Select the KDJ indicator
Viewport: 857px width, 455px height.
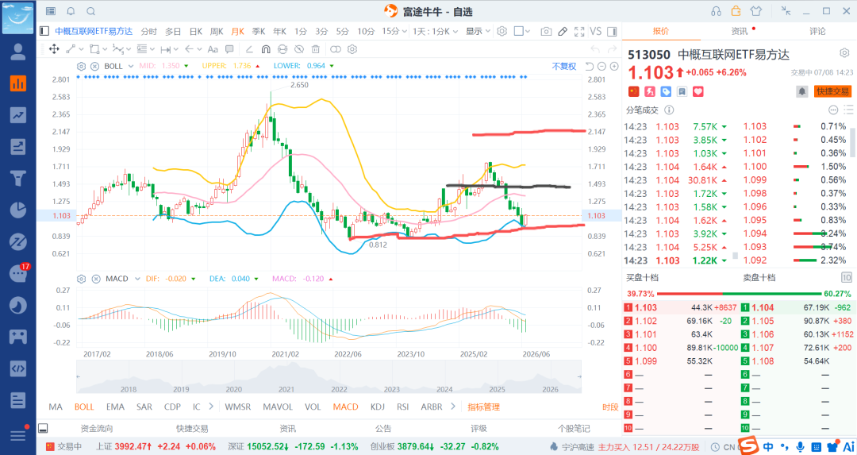pyautogui.click(x=378, y=407)
